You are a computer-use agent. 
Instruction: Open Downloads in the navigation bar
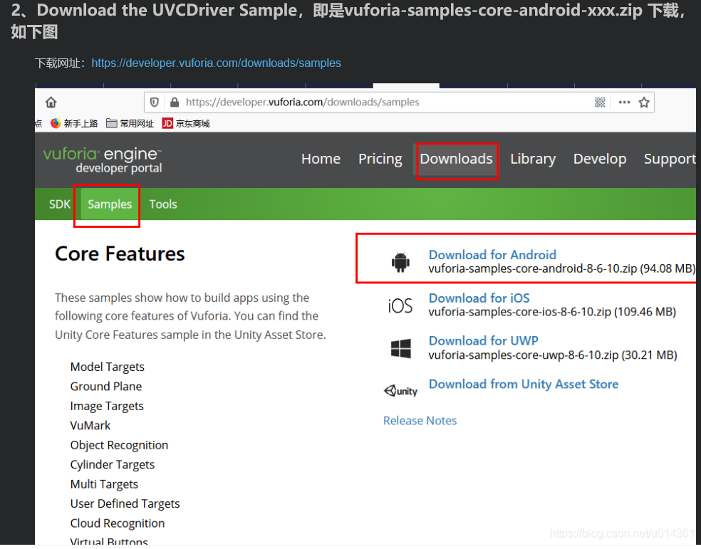pyautogui.click(x=457, y=159)
